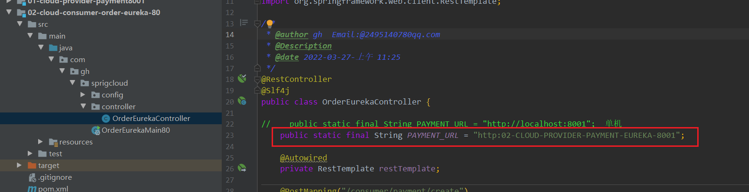This screenshot has height=192, width=749.
Task: Expand the config package folder
Action: (x=83, y=95)
